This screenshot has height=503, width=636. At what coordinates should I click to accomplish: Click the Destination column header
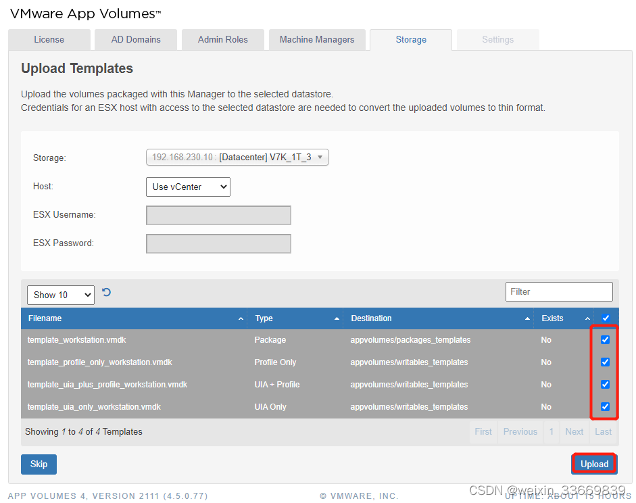439,318
